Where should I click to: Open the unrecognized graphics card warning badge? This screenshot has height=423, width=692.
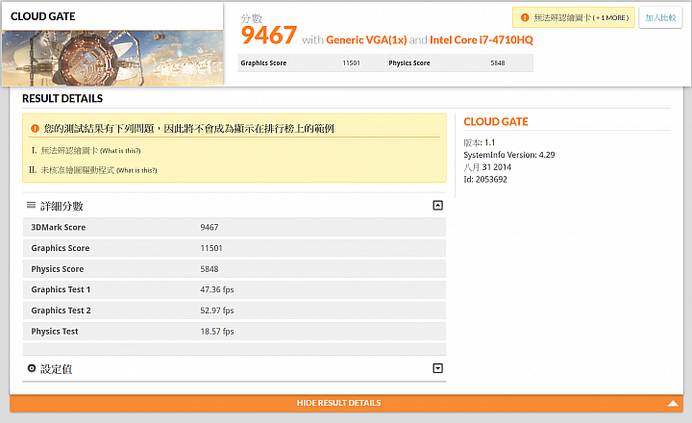[x=573, y=17]
